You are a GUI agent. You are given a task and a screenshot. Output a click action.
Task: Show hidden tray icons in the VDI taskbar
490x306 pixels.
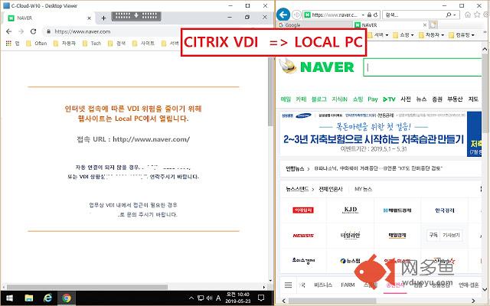(x=191, y=298)
